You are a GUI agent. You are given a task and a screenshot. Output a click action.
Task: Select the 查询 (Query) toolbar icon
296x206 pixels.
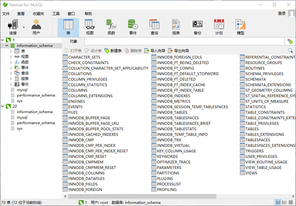point(154,27)
